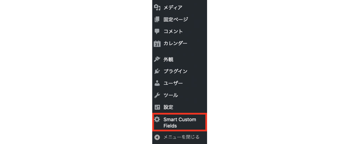
Task: Click the Pages stacked-sheets icon
Action: point(157,20)
